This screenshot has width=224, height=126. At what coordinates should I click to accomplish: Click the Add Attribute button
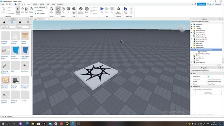pyautogui.click(x=208, y=93)
